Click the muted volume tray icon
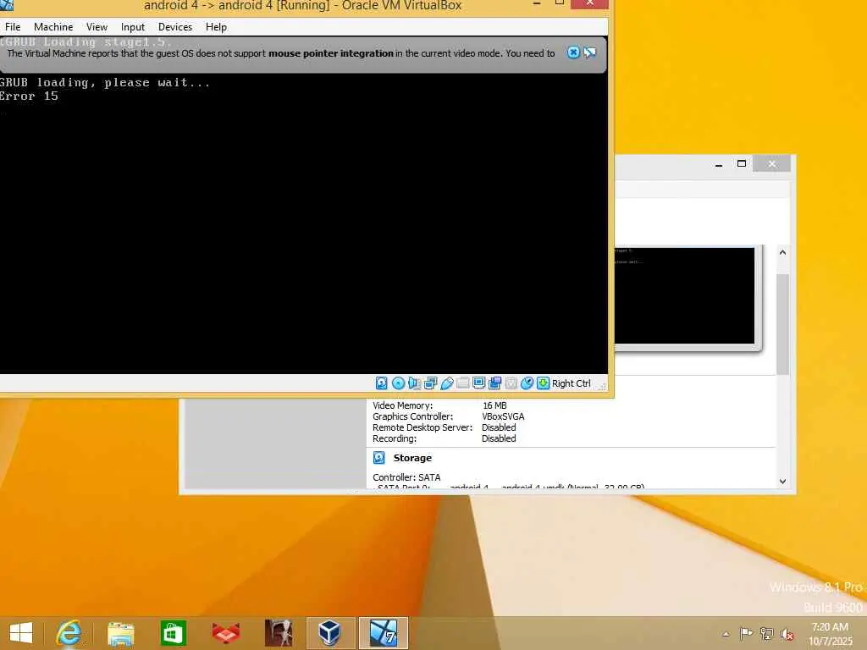 (787, 634)
